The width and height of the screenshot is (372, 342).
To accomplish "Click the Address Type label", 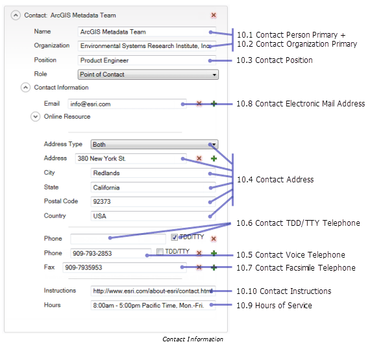I will coord(63,144).
